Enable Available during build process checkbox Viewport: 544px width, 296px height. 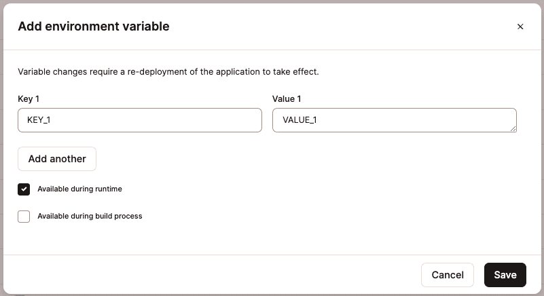(24, 217)
